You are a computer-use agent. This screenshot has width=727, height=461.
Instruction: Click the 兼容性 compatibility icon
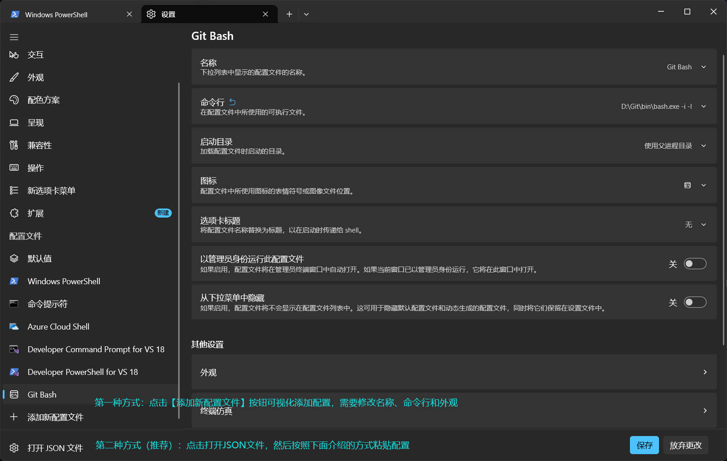[x=14, y=146]
